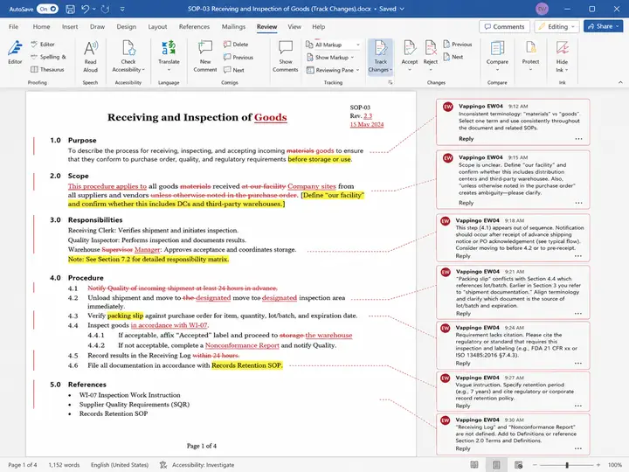Screen dimensions: 629x472
Task: Open the Editor proofing tool
Action: click(x=15, y=52)
